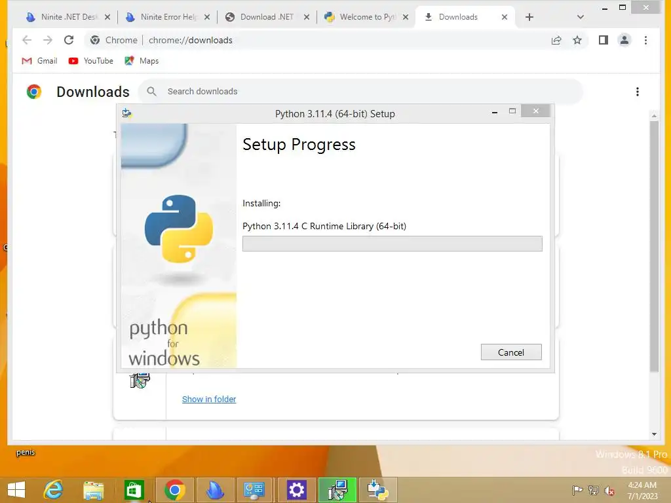
Task: Close the Welcome to Python tab
Action: pyautogui.click(x=406, y=17)
